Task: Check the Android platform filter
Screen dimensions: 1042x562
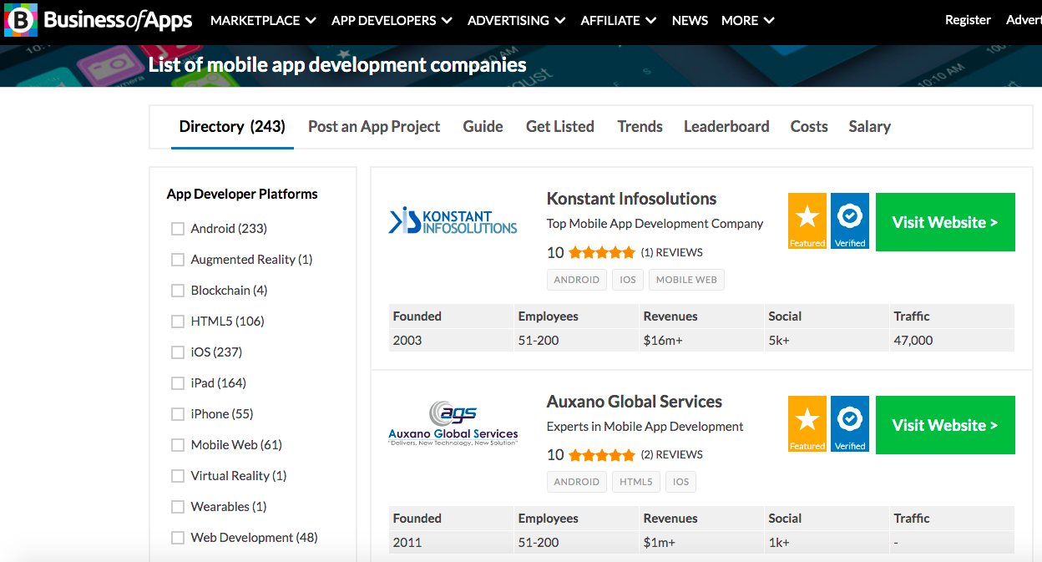Action: (178, 229)
